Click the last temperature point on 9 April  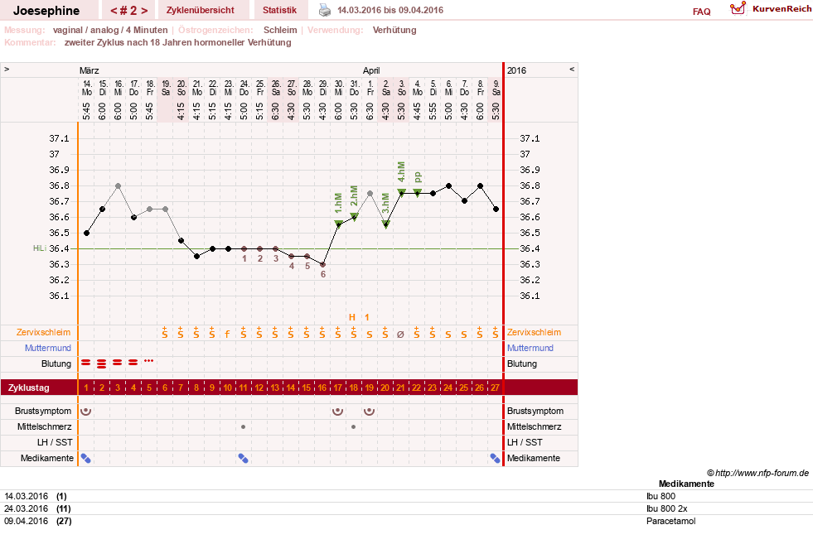[496, 209]
